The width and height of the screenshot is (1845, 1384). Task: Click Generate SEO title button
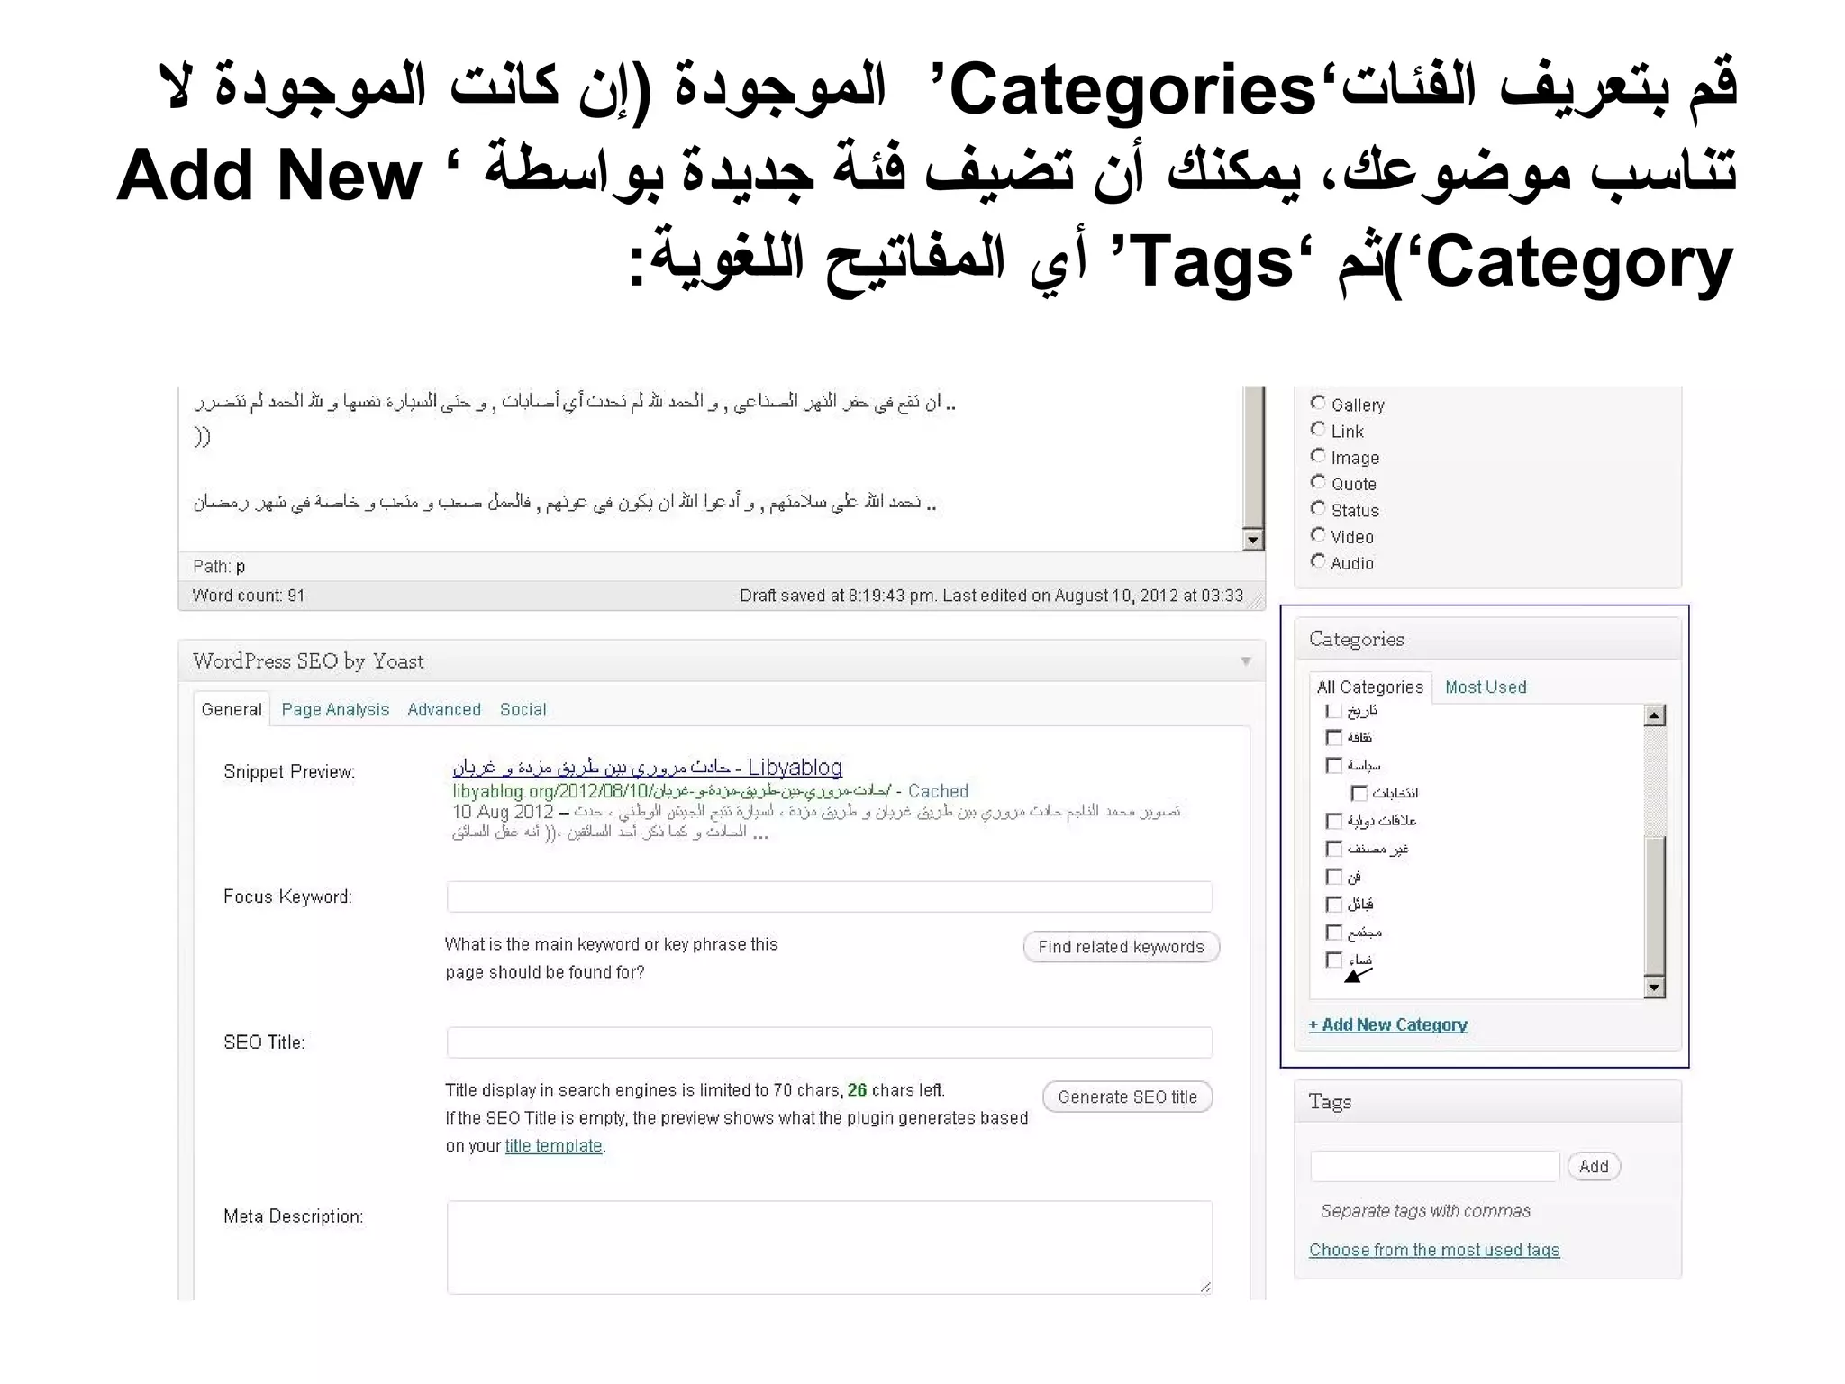click(x=1127, y=1097)
